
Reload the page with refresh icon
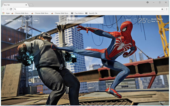click(11, 9)
